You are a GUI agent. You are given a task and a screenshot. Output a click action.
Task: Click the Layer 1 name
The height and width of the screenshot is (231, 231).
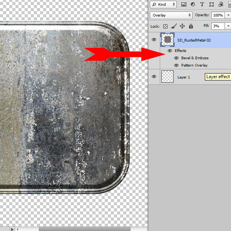pos(184,77)
